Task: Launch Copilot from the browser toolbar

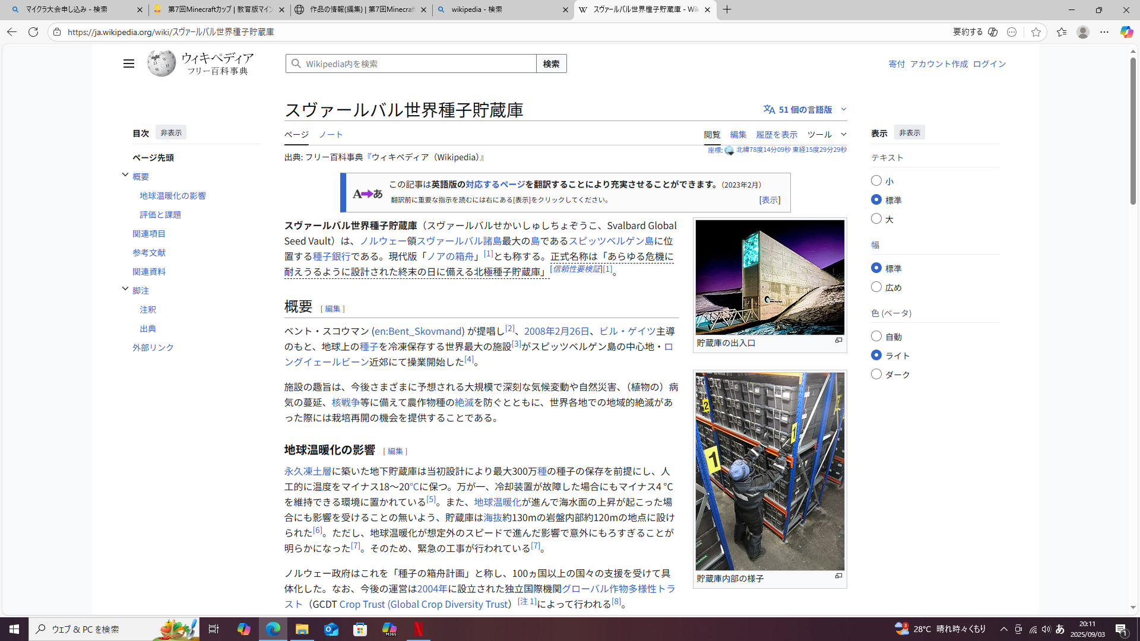Action: [1126, 32]
